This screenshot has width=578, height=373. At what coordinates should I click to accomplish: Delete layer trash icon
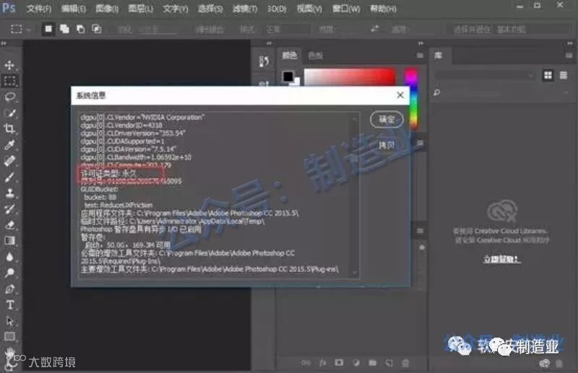pyautogui.click(x=405, y=363)
